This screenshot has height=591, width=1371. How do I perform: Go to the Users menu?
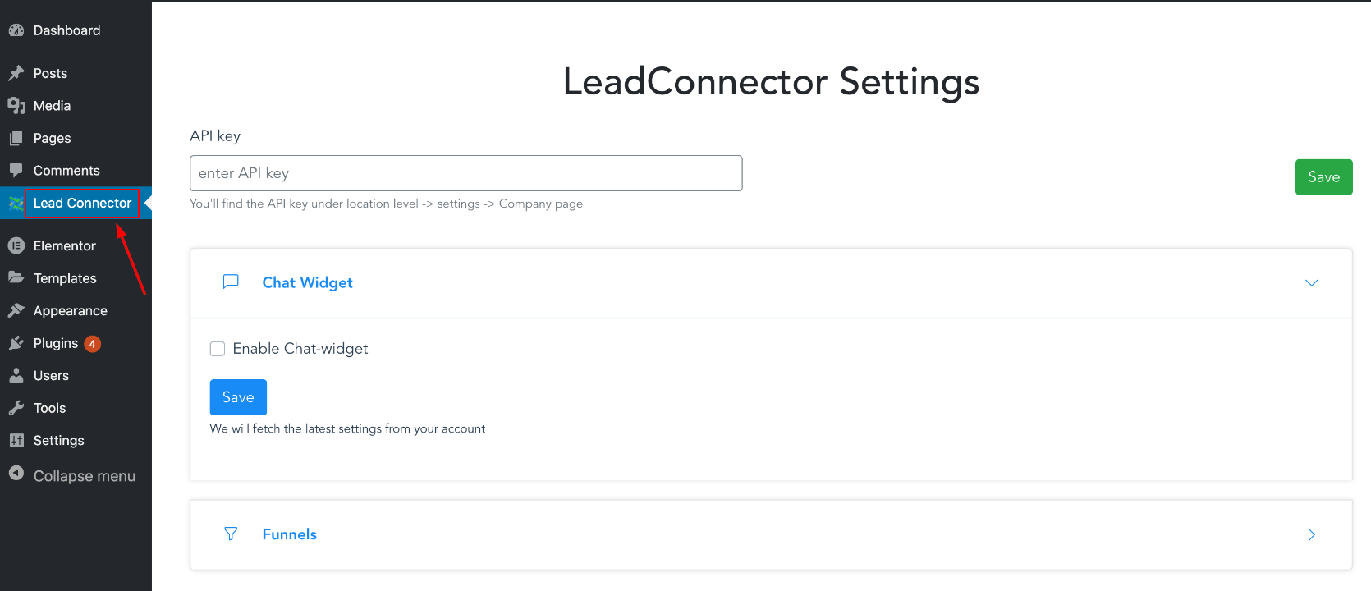pyautogui.click(x=51, y=375)
